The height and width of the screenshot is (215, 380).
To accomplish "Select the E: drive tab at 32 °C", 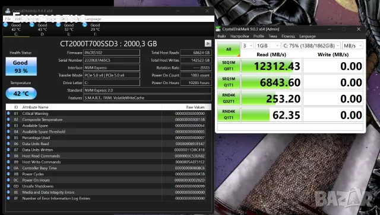I will tap(69, 29).
